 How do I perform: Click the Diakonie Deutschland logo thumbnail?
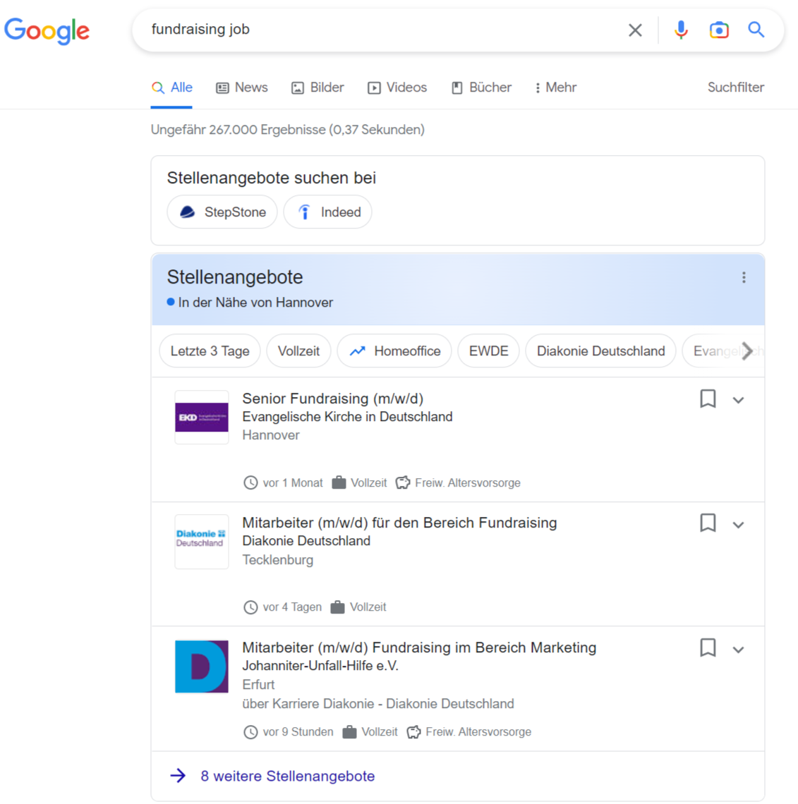point(202,542)
